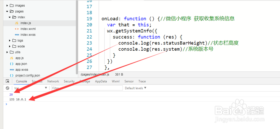280x129 pixels.
Task: Open the top context dropdown
Action: [x=31, y=88]
